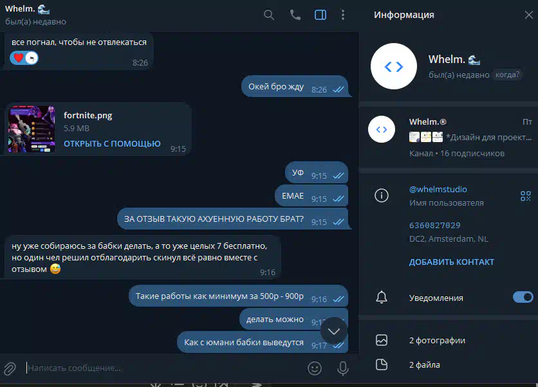Screen dimensions: 538x387
Task: Start a voice call with Whelm
Action: pos(295,15)
